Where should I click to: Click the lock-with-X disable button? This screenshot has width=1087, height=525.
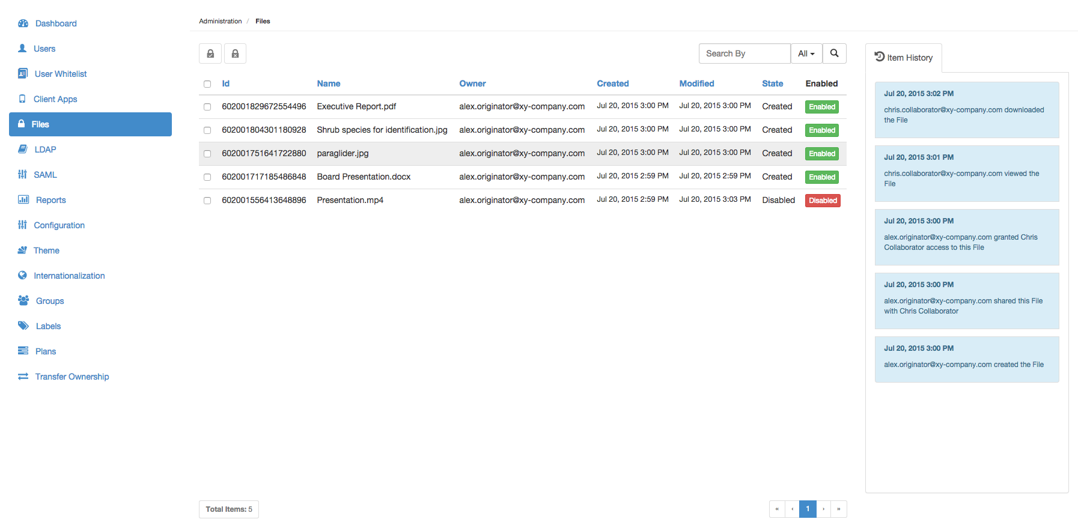click(235, 53)
